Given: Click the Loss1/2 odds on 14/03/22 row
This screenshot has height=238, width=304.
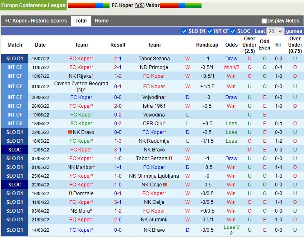Looking at the screenshot, I should pyautogui.click(x=231, y=230).
